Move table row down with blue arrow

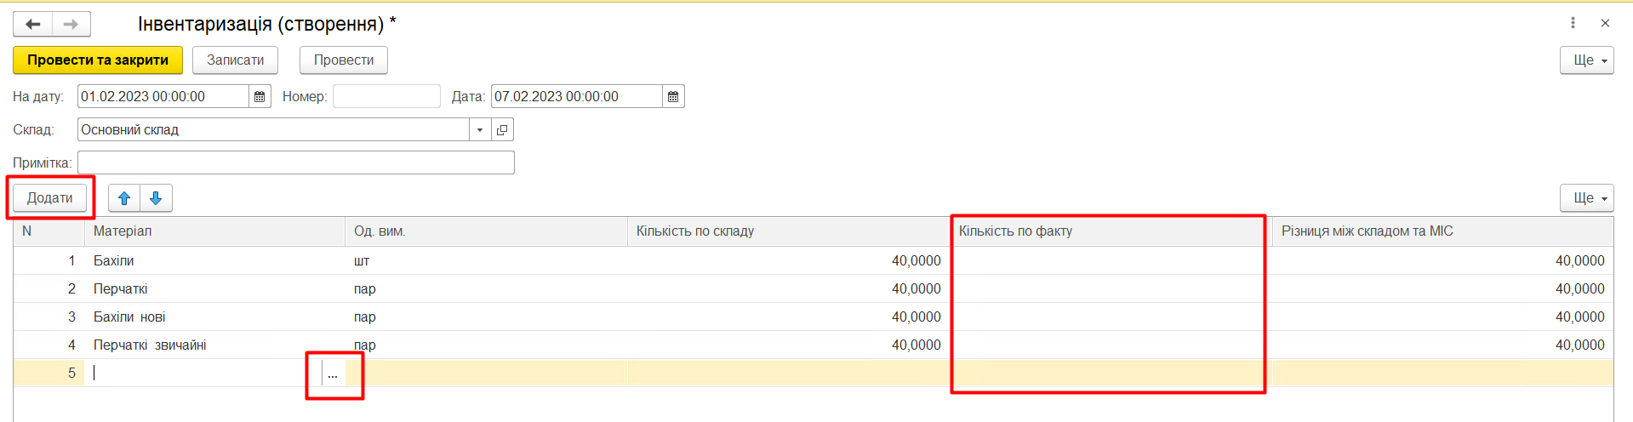point(156,198)
